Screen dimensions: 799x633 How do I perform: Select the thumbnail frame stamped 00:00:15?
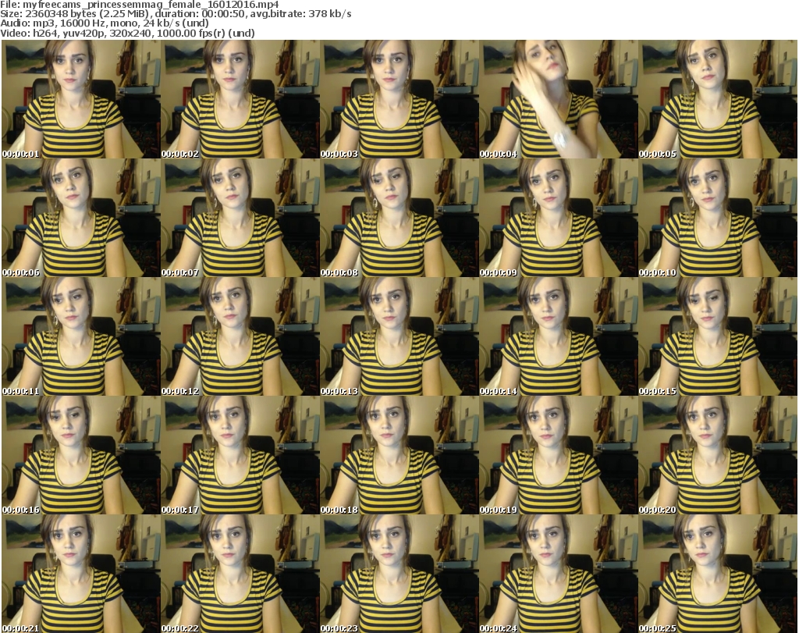pyautogui.click(x=718, y=337)
